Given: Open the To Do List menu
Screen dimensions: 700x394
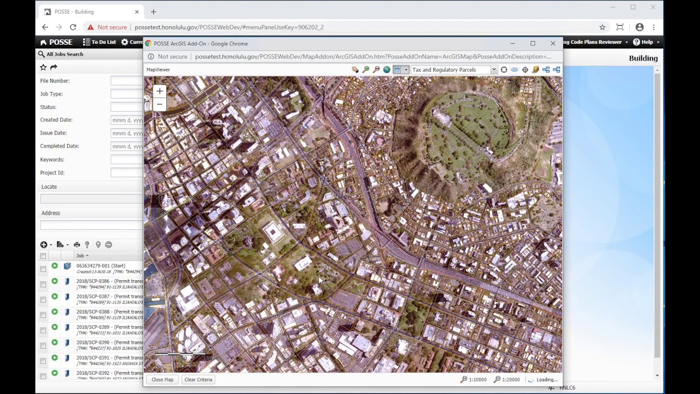Looking at the screenshot, I should 100,42.
